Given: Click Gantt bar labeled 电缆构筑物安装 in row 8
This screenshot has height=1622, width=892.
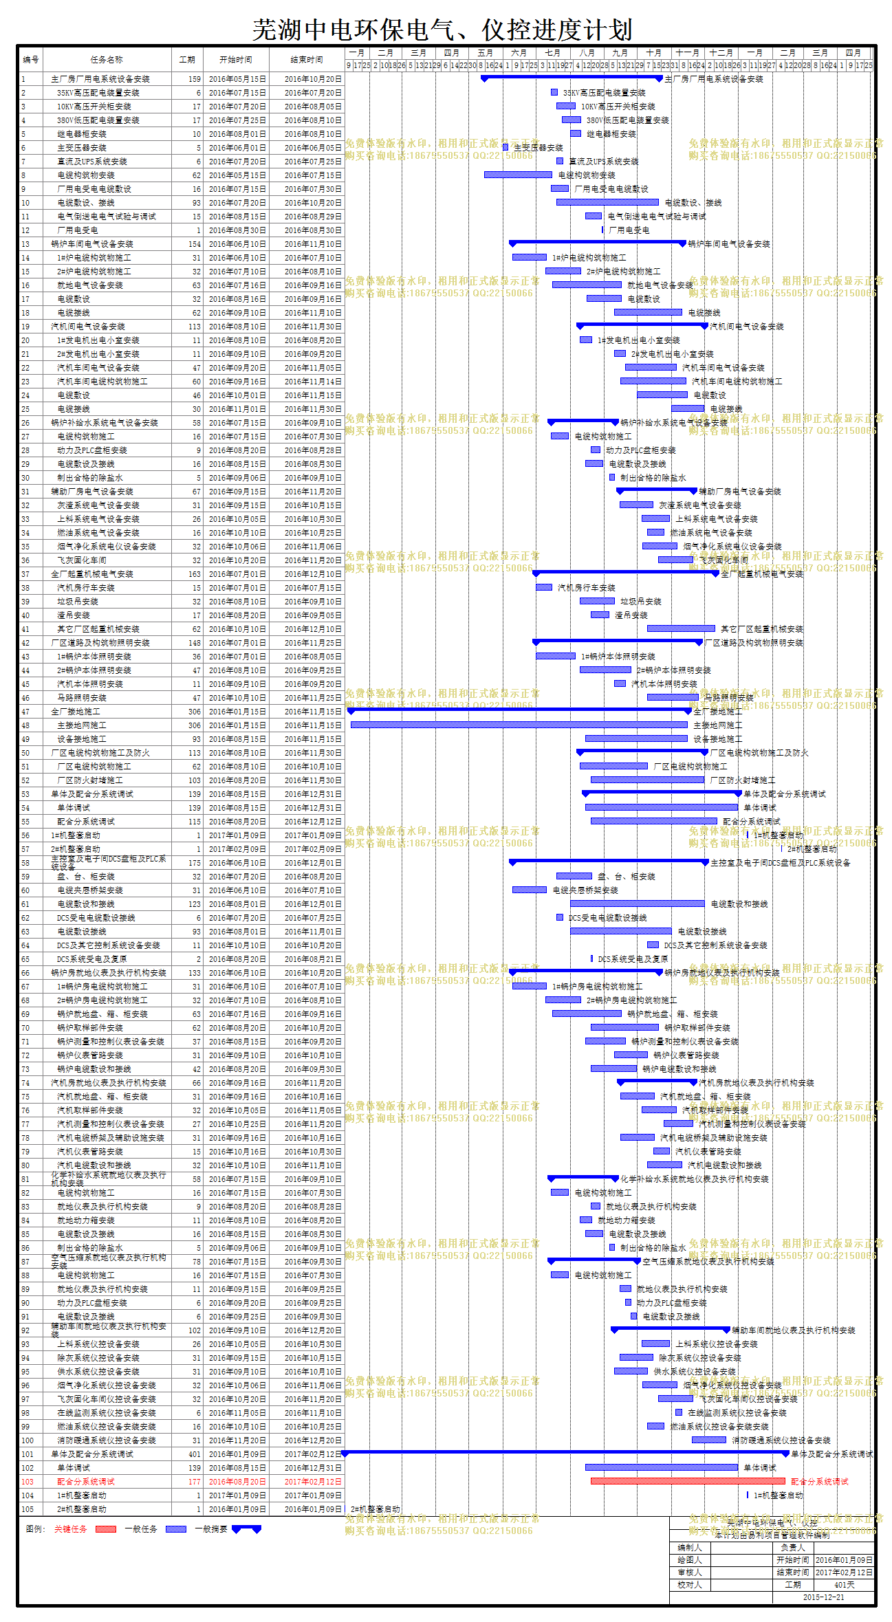Looking at the screenshot, I should 518,175.
